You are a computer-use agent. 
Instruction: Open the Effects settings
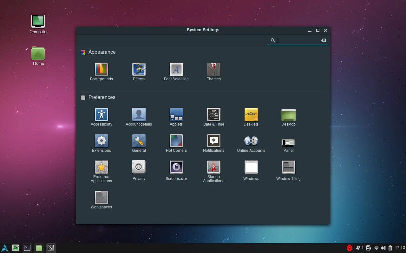point(139,72)
